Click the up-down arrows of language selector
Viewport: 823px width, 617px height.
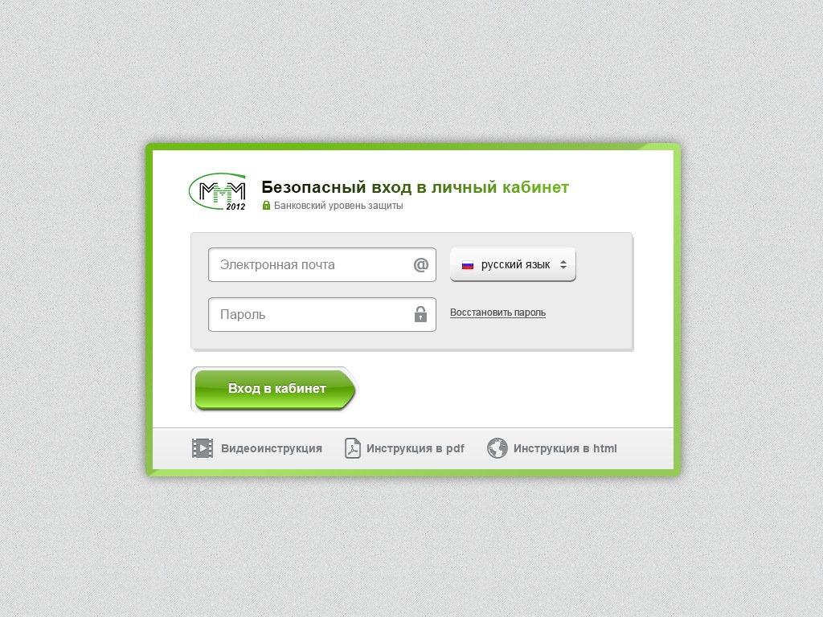click(x=563, y=264)
